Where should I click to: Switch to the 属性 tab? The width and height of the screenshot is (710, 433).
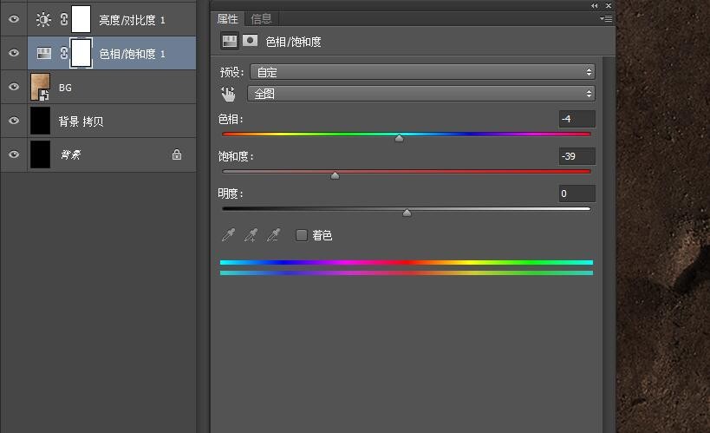click(228, 18)
